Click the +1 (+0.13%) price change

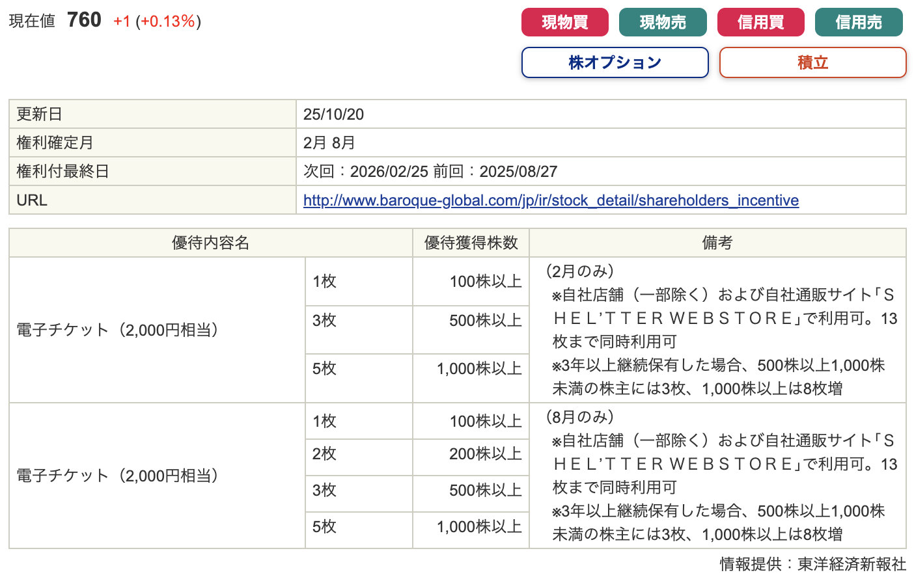pyautogui.click(x=157, y=21)
